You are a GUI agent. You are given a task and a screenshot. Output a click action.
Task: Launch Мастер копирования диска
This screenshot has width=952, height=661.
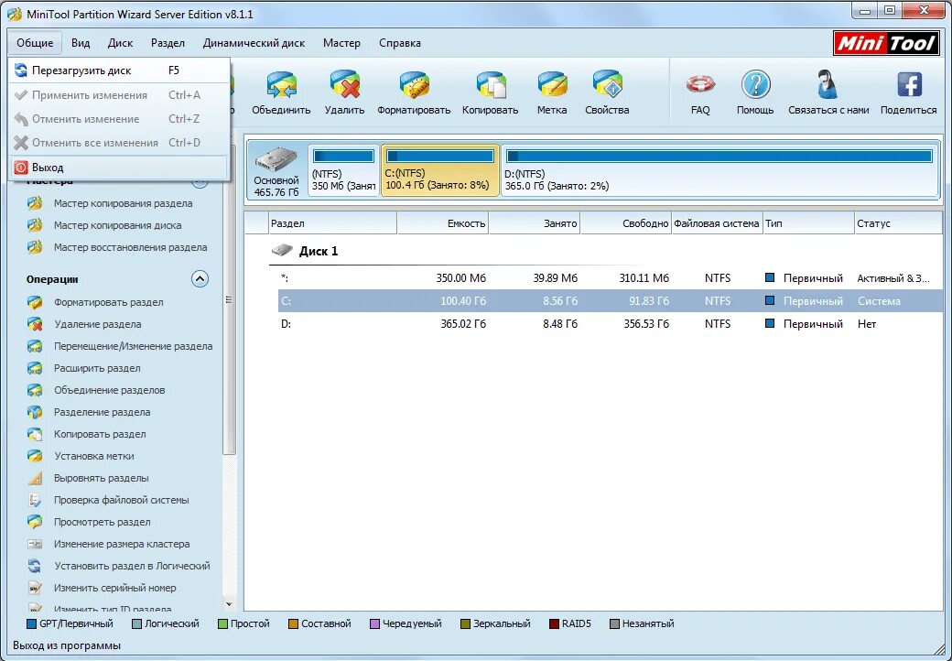click(117, 225)
